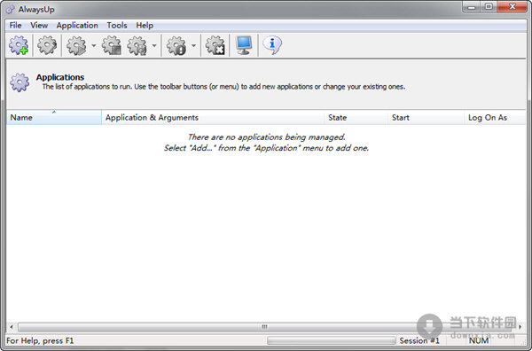Click the Remove Application gear icon with X

pos(215,45)
